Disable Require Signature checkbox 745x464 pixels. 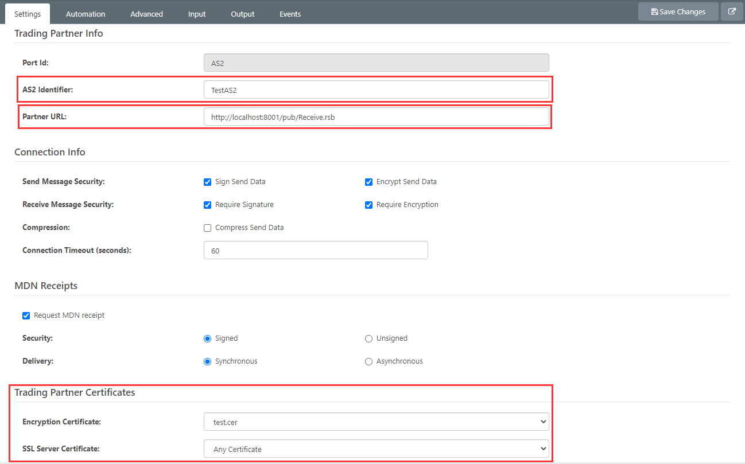(208, 205)
